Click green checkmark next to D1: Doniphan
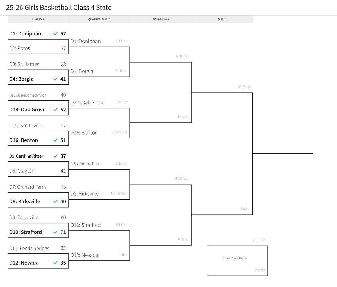 [x=55, y=34]
